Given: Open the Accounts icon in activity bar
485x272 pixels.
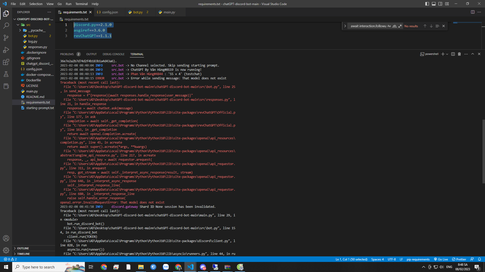Looking at the screenshot, I should (6, 238).
